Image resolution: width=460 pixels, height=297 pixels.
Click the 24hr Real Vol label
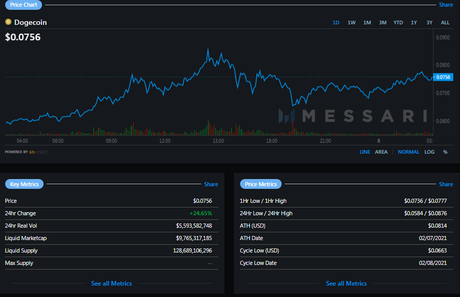21,226
